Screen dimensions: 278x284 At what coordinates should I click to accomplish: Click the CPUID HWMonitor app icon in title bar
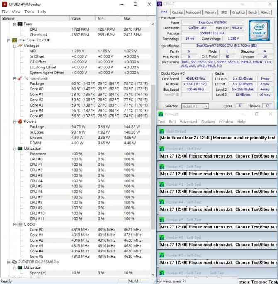pos(5,4)
